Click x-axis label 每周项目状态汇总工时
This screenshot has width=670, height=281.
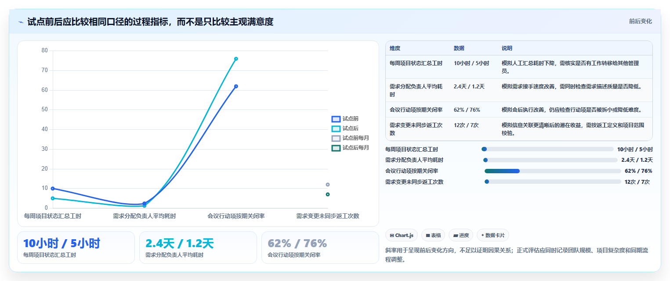53,216
